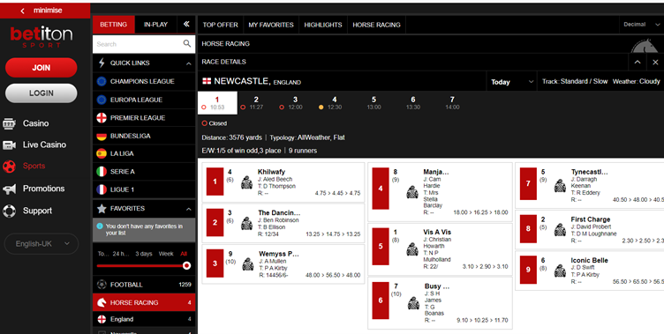
Task: Click the Football ball icon
Action: [x=102, y=285]
